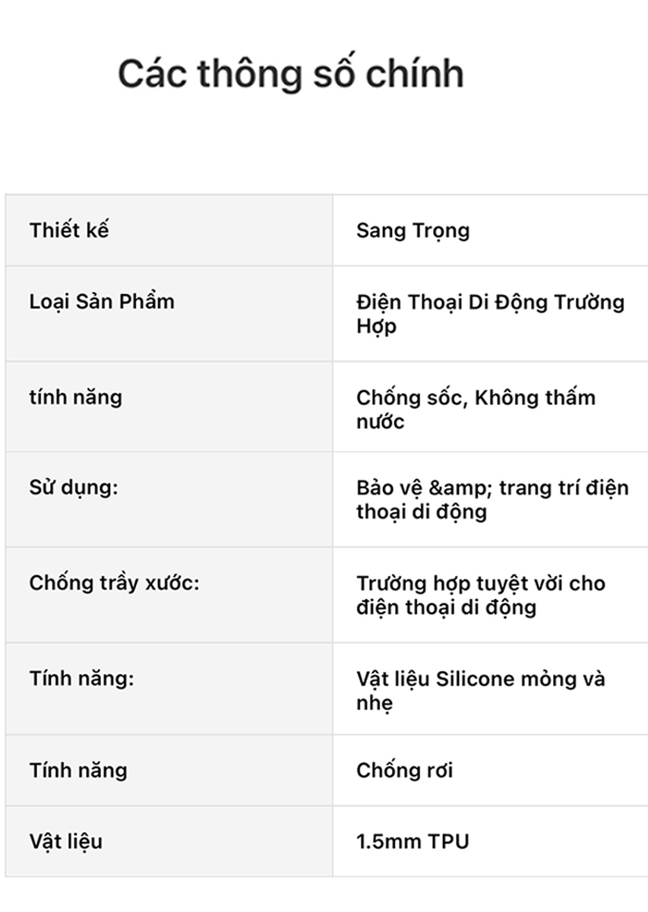Click the "Sang Trọng" value
Viewport: 648px width, 912px height.
413,230
